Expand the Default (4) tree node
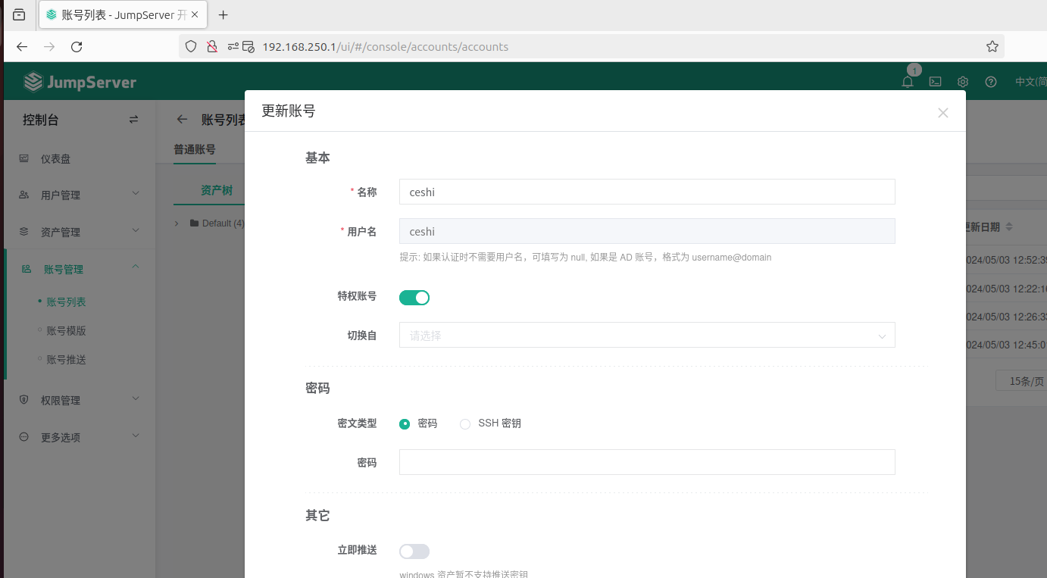This screenshot has width=1047, height=578. tap(177, 223)
